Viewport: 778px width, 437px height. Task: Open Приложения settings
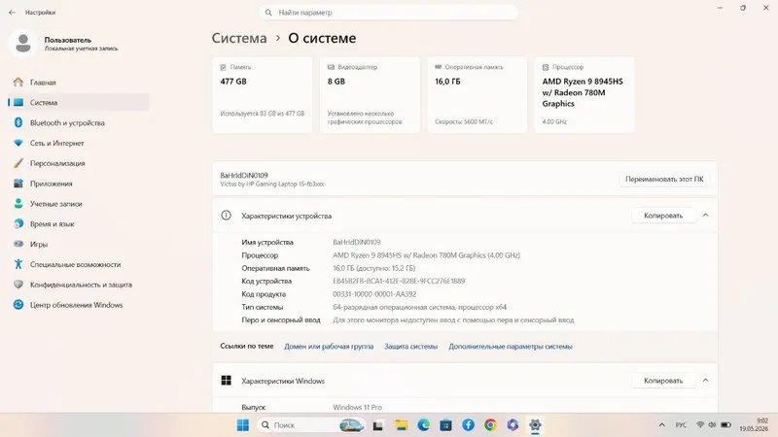80,184
